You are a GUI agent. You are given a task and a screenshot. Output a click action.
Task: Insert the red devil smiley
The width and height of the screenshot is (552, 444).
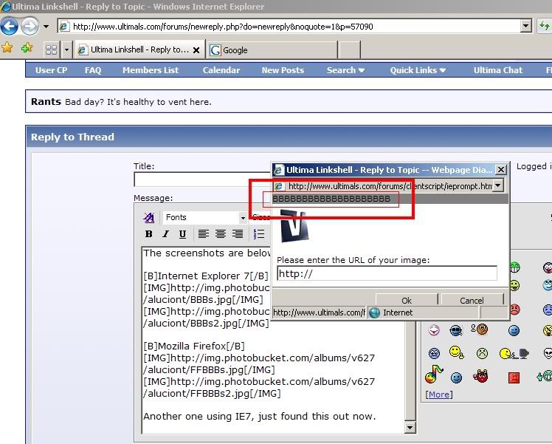(481, 376)
